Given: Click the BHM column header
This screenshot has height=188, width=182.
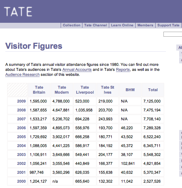Looking at the screenshot, I should (130, 90).
